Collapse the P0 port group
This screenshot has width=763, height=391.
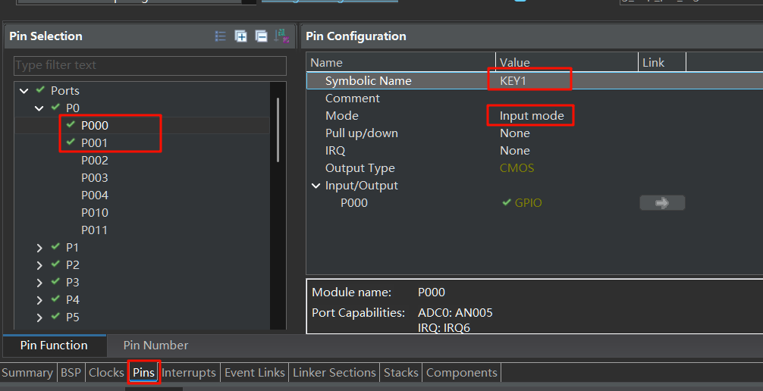39,108
